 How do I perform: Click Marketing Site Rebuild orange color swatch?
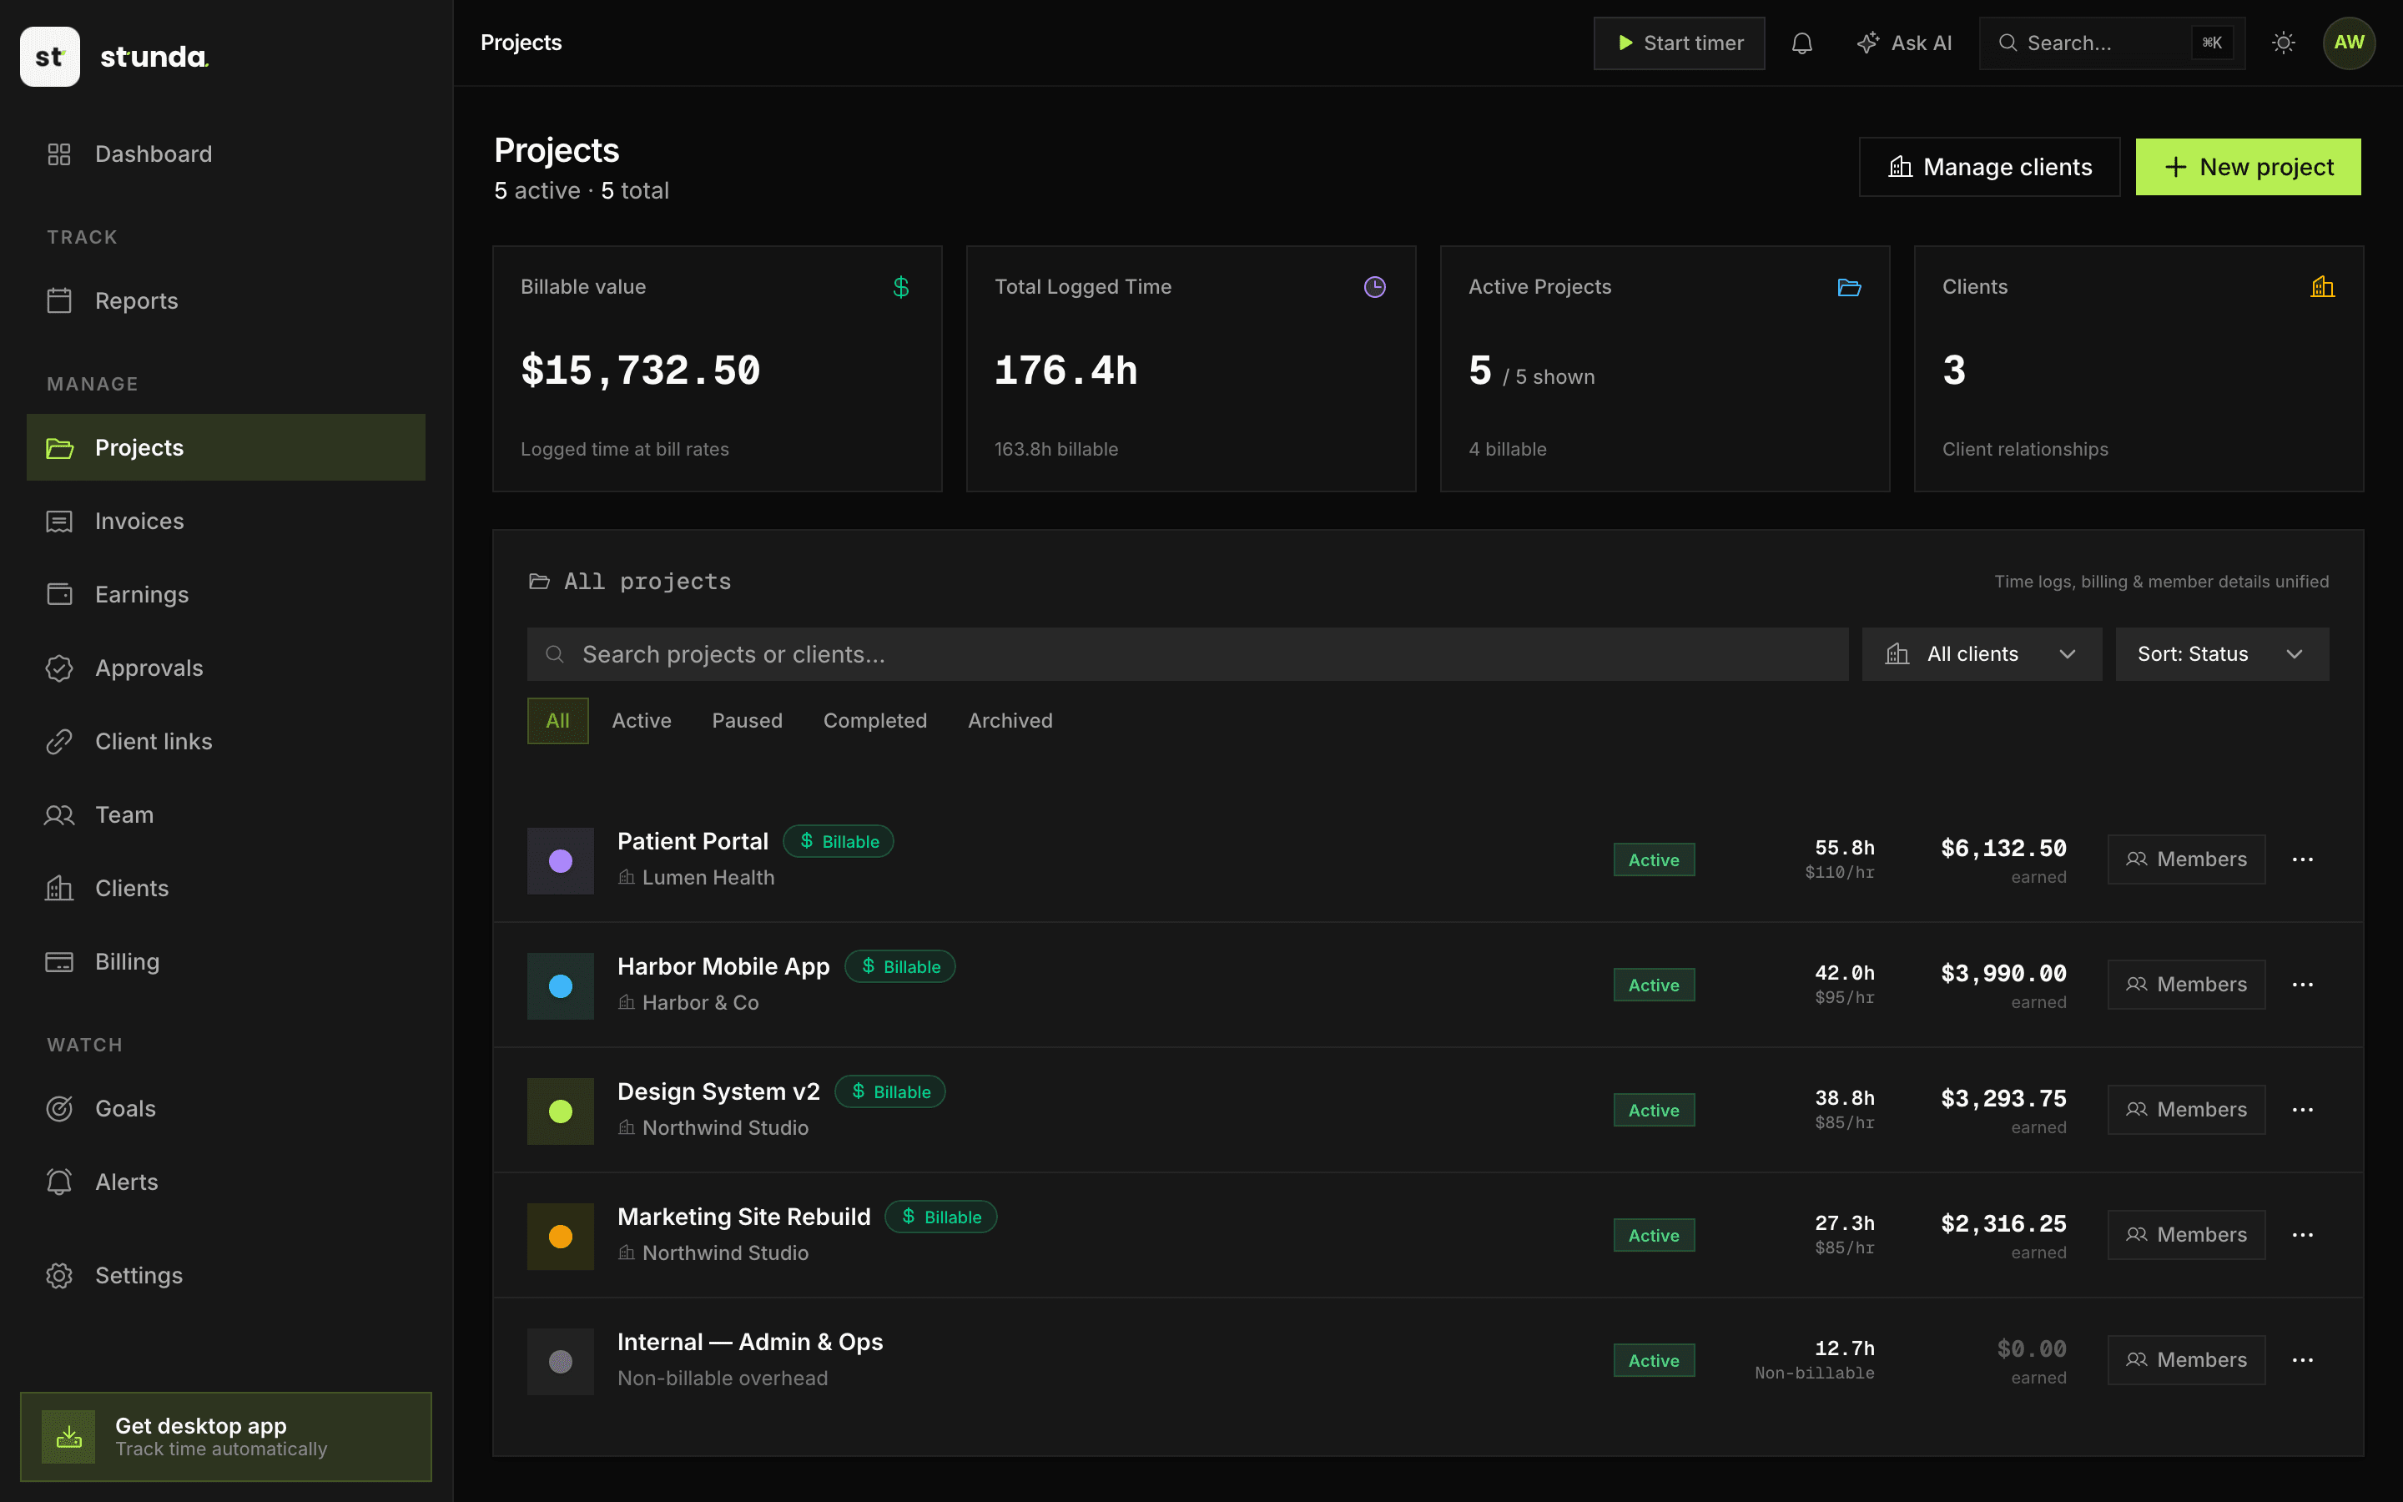click(560, 1236)
